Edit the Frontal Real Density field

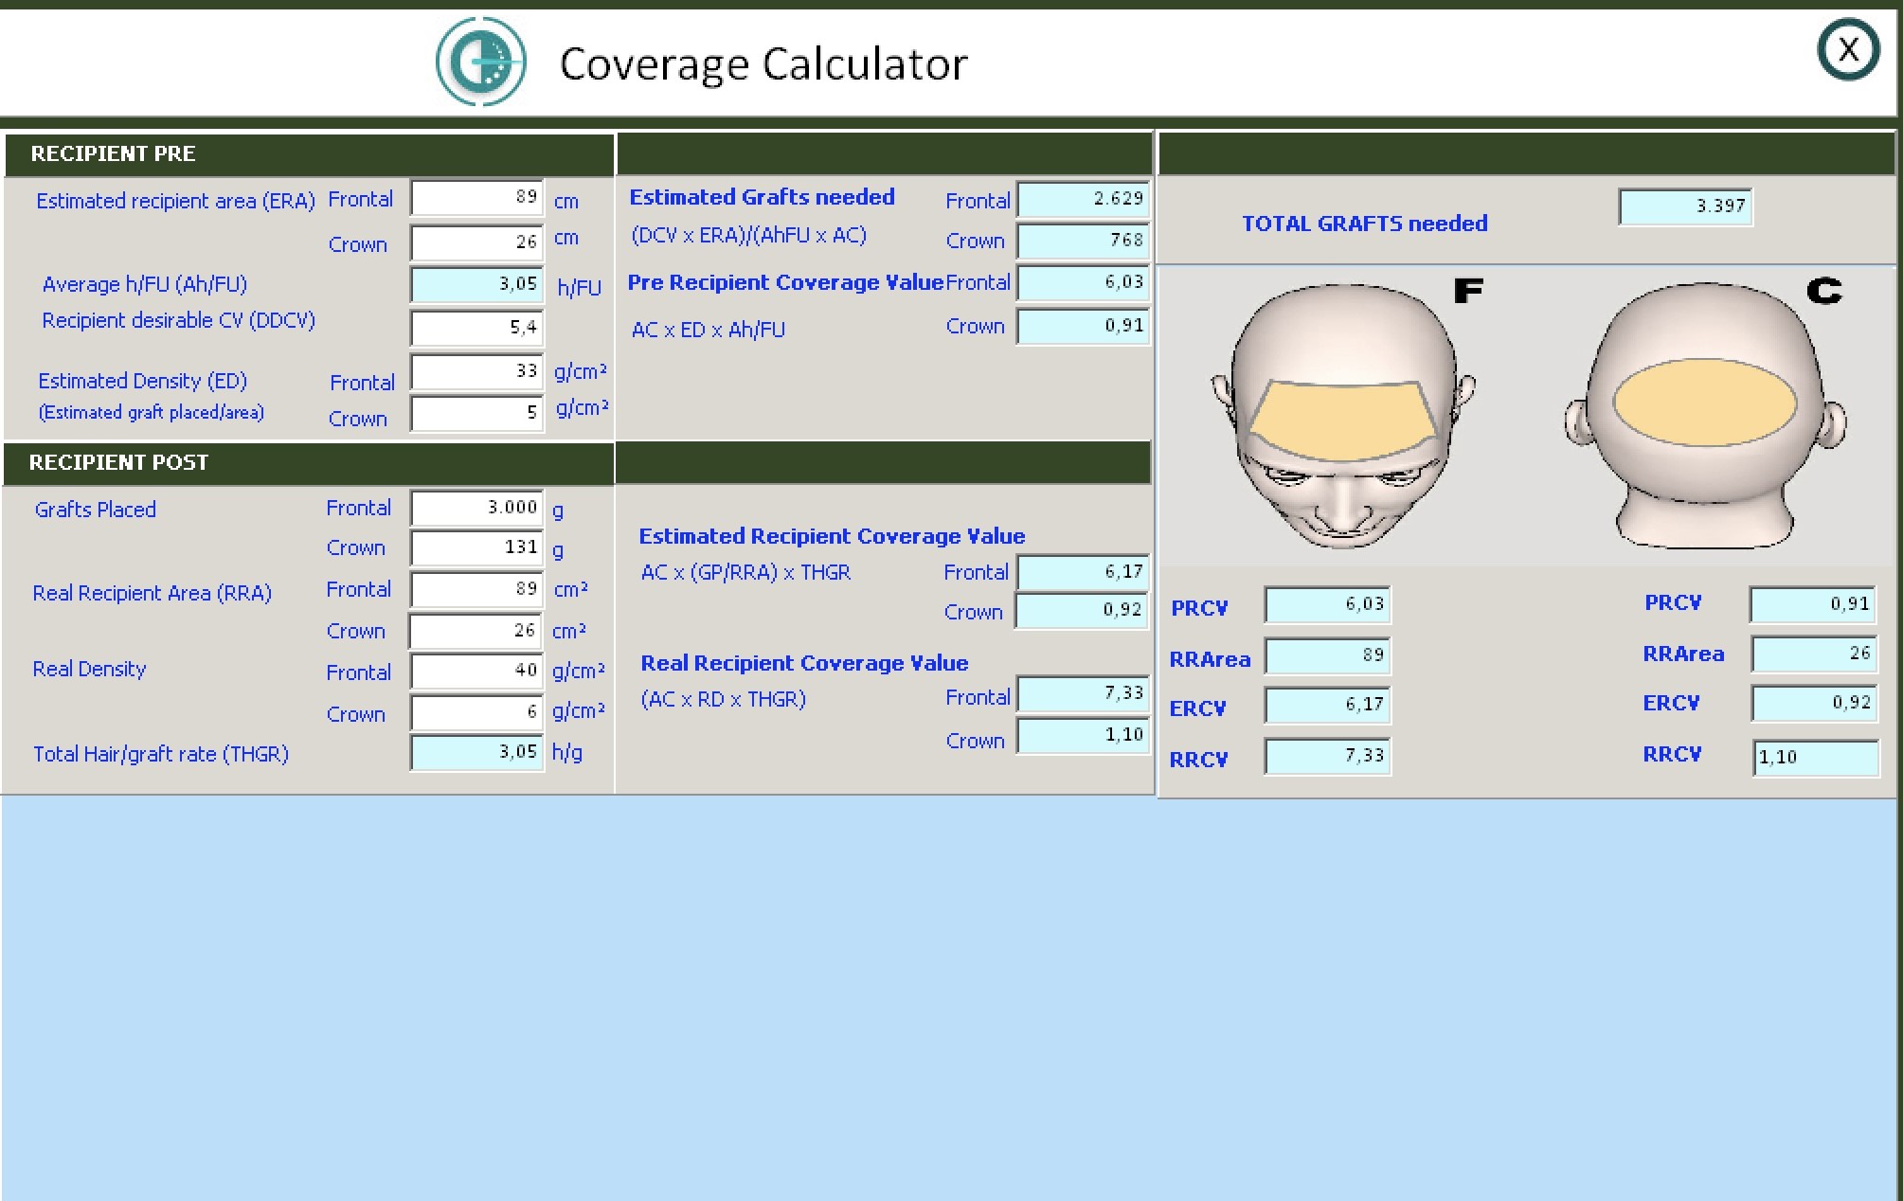pyautogui.click(x=477, y=671)
